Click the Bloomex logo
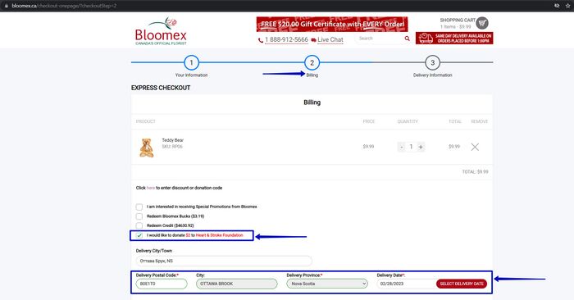The height and width of the screenshot is (300, 574). [161, 31]
